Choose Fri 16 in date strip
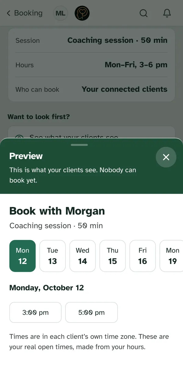This screenshot has width=183, height=367. coord(142,256)
